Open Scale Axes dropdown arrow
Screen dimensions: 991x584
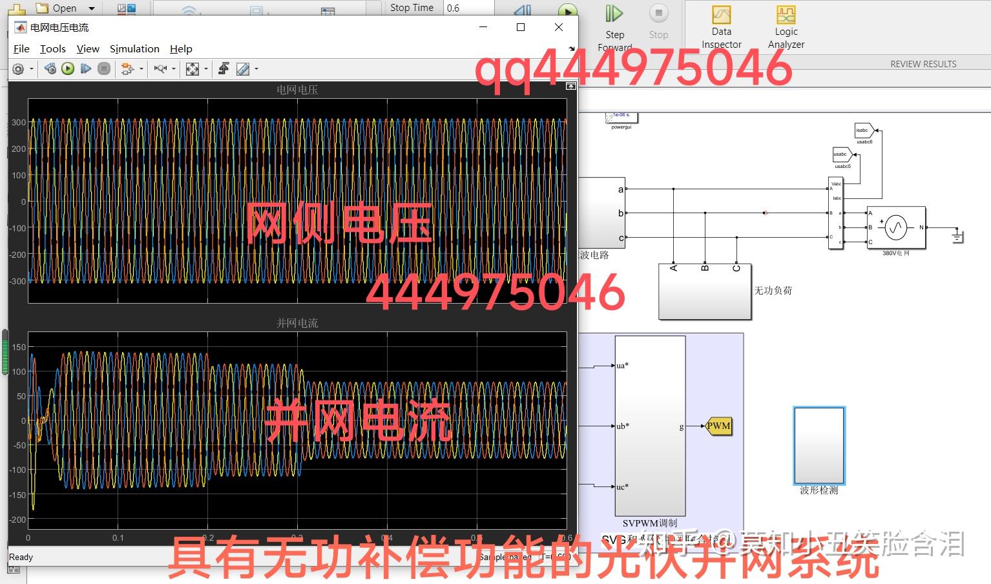[x=206, y=69]
